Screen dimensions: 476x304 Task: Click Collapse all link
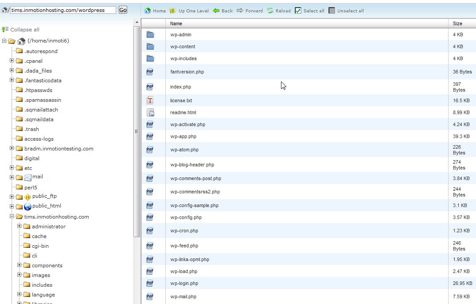24,30
